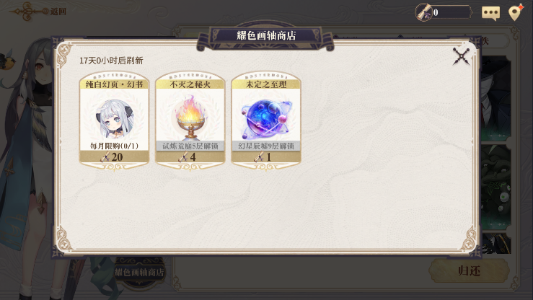Click the scroll currency icon in top bar
Viewport: 533px width, 300px height.
point(423,12)
